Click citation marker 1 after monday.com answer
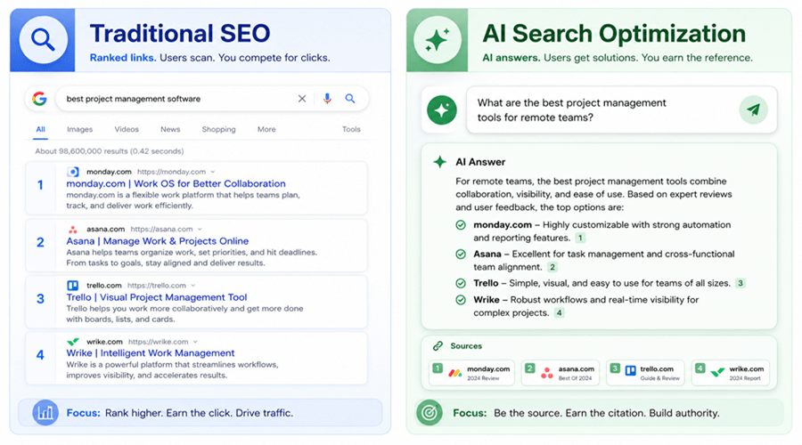Viewport: 802px width, 445px height. (580, 238)
